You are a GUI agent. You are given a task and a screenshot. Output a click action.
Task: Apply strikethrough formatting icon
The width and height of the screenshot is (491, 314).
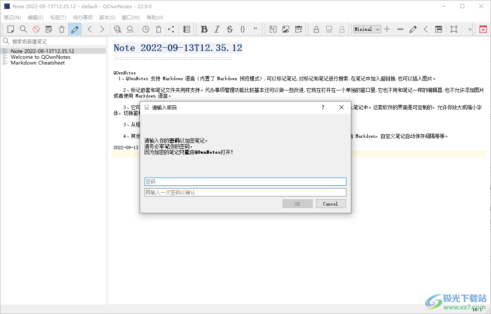(x=230, y=29)
